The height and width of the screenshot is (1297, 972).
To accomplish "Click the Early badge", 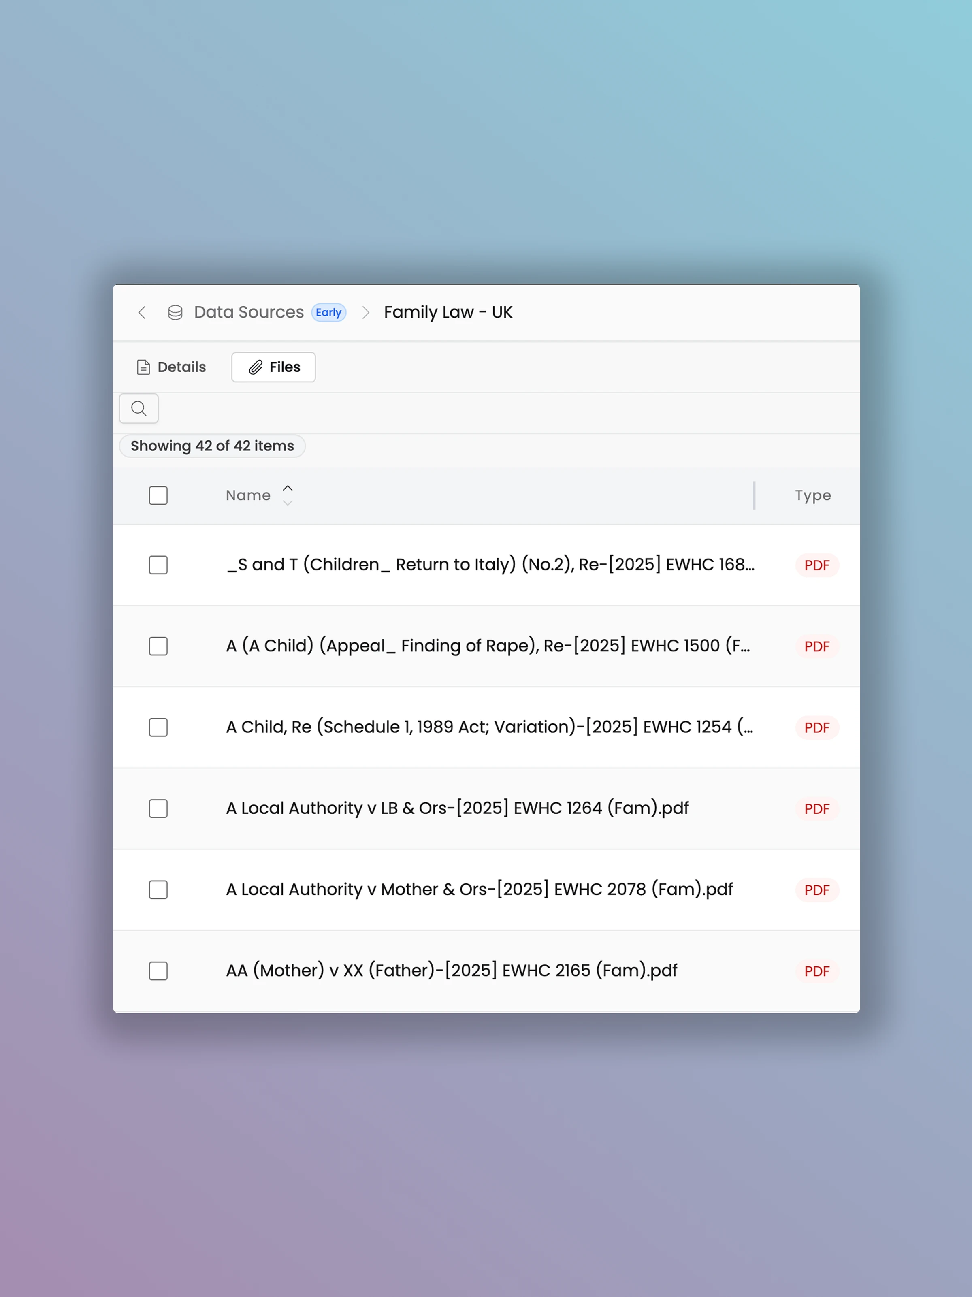I will point(328,313).
